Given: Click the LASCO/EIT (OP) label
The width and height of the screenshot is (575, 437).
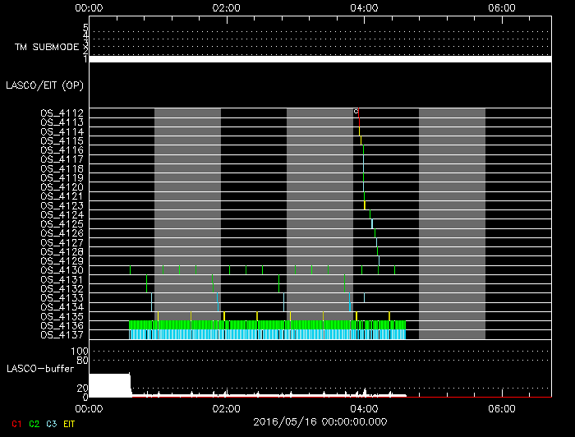Looking at the screenshot, I should click(x=35, y=85).
